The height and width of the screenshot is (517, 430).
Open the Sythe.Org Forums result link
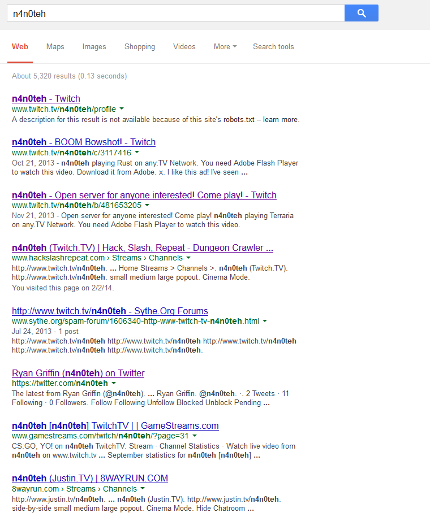[x=110, y=311]
